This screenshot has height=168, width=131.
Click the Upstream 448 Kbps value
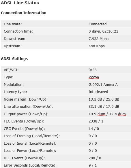click(x=97, y=46)
